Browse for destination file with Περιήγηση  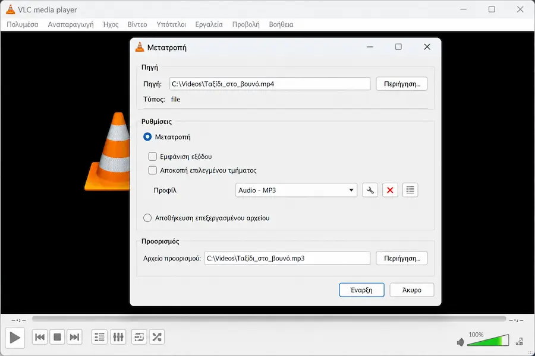click(402, 258)
